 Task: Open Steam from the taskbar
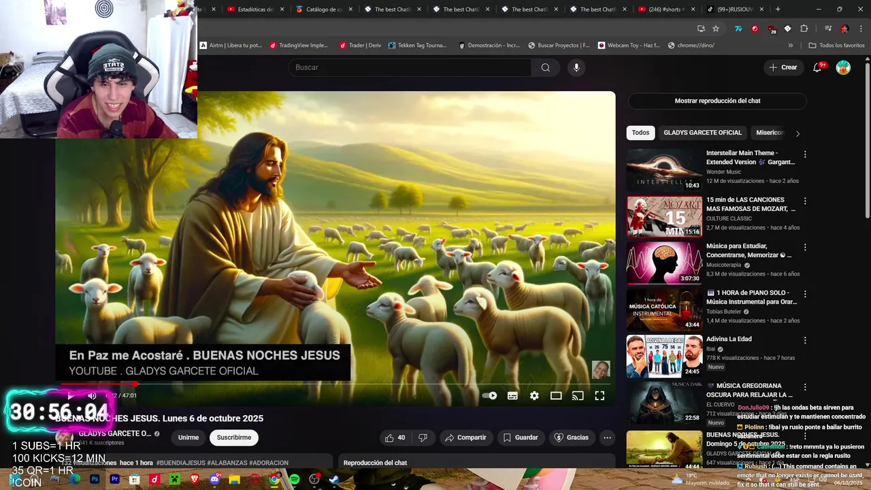click(x=333, y=479)
